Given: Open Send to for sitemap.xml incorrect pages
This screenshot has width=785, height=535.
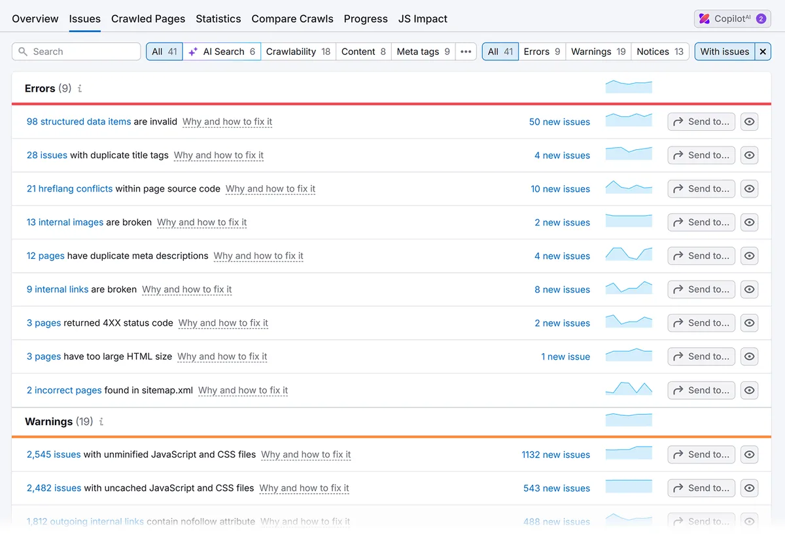Looking at the screenshot, I should coord(701,390).
